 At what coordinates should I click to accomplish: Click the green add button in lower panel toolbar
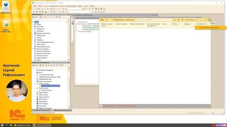tap(40, 65)
